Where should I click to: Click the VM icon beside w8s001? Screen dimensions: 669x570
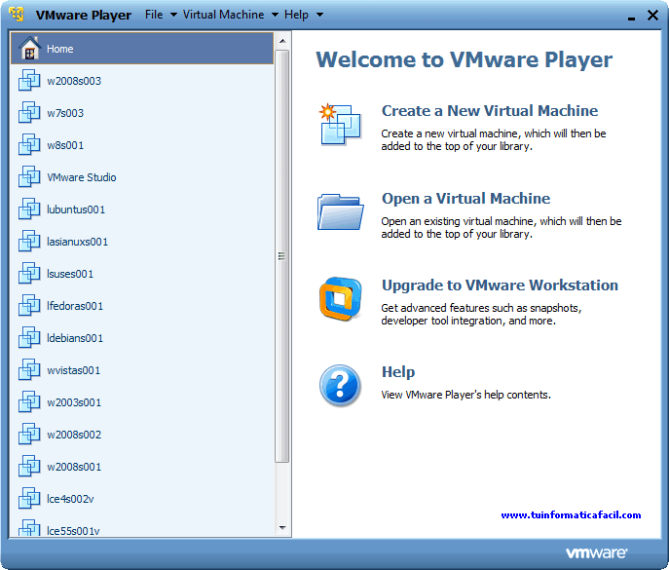pyautogui.click(x=29, y=145)
